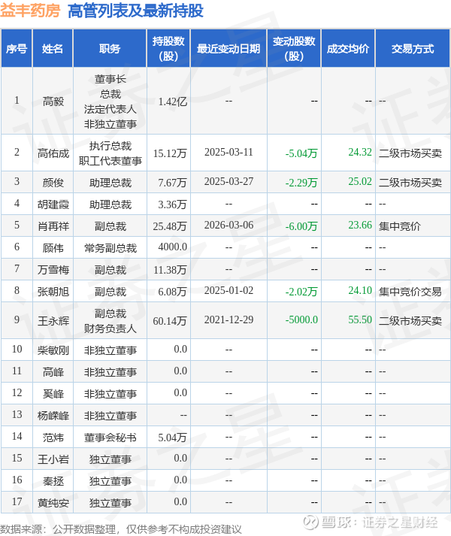Select the name 黄纯安

tap(53, 503)
